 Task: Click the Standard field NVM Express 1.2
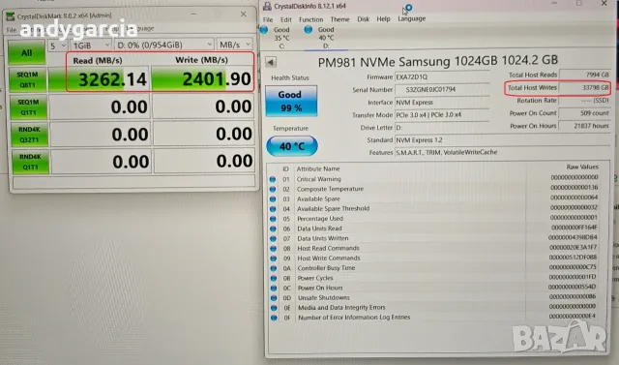point(503,140)
